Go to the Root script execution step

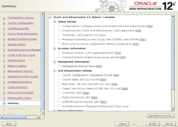pos(20,92)
